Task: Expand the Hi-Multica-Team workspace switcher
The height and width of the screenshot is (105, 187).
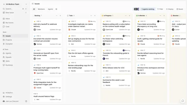Action: pos(15,4)
